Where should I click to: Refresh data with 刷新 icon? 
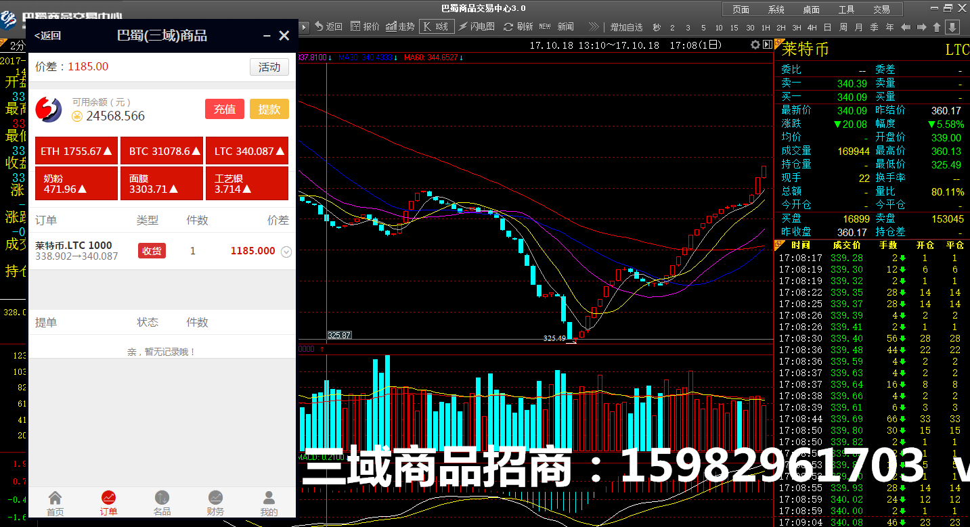point(519,26)
